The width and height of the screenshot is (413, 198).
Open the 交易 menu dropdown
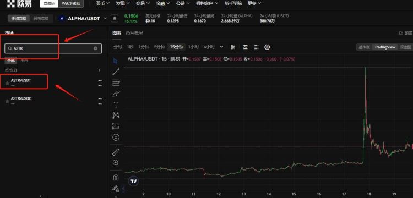pos(143,3)
